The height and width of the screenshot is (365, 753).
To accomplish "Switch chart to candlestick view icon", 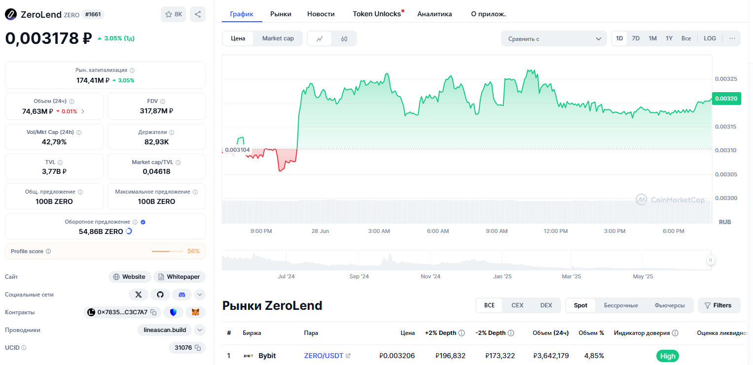I will click(344, 38).
